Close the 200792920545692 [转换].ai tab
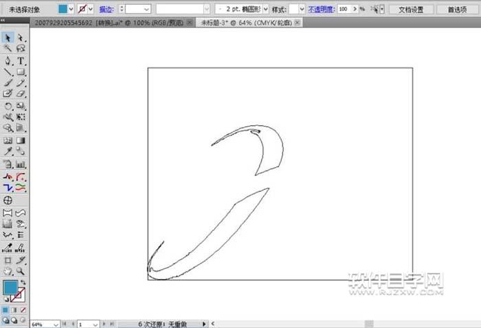 (190, 23)
